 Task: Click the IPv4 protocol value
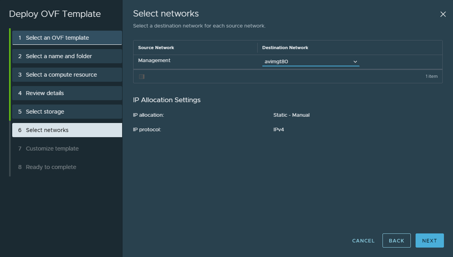click(x=278, y=129)
